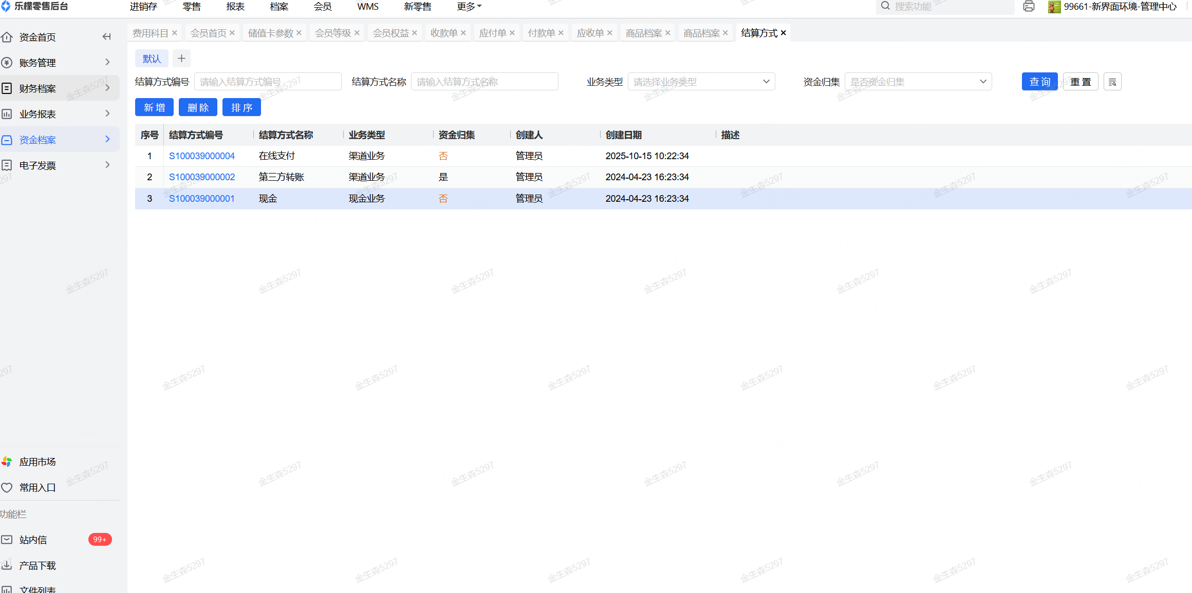The width and height of the screenshot is (1192, 593).
Task: Open column settings icon beside 重置
Action: click(x=1112, y=82)
